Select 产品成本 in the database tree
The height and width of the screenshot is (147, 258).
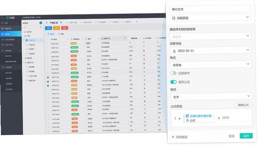coord(32,54)
